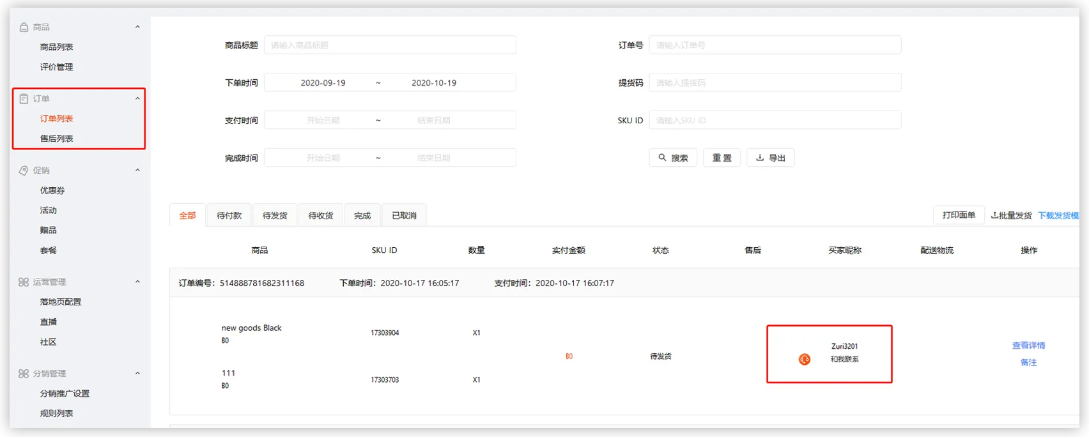Screen dimensions: 1089x437
Task: Open 活动 in the sidebar
Action: pyautogui.click(x=48, y=210)
